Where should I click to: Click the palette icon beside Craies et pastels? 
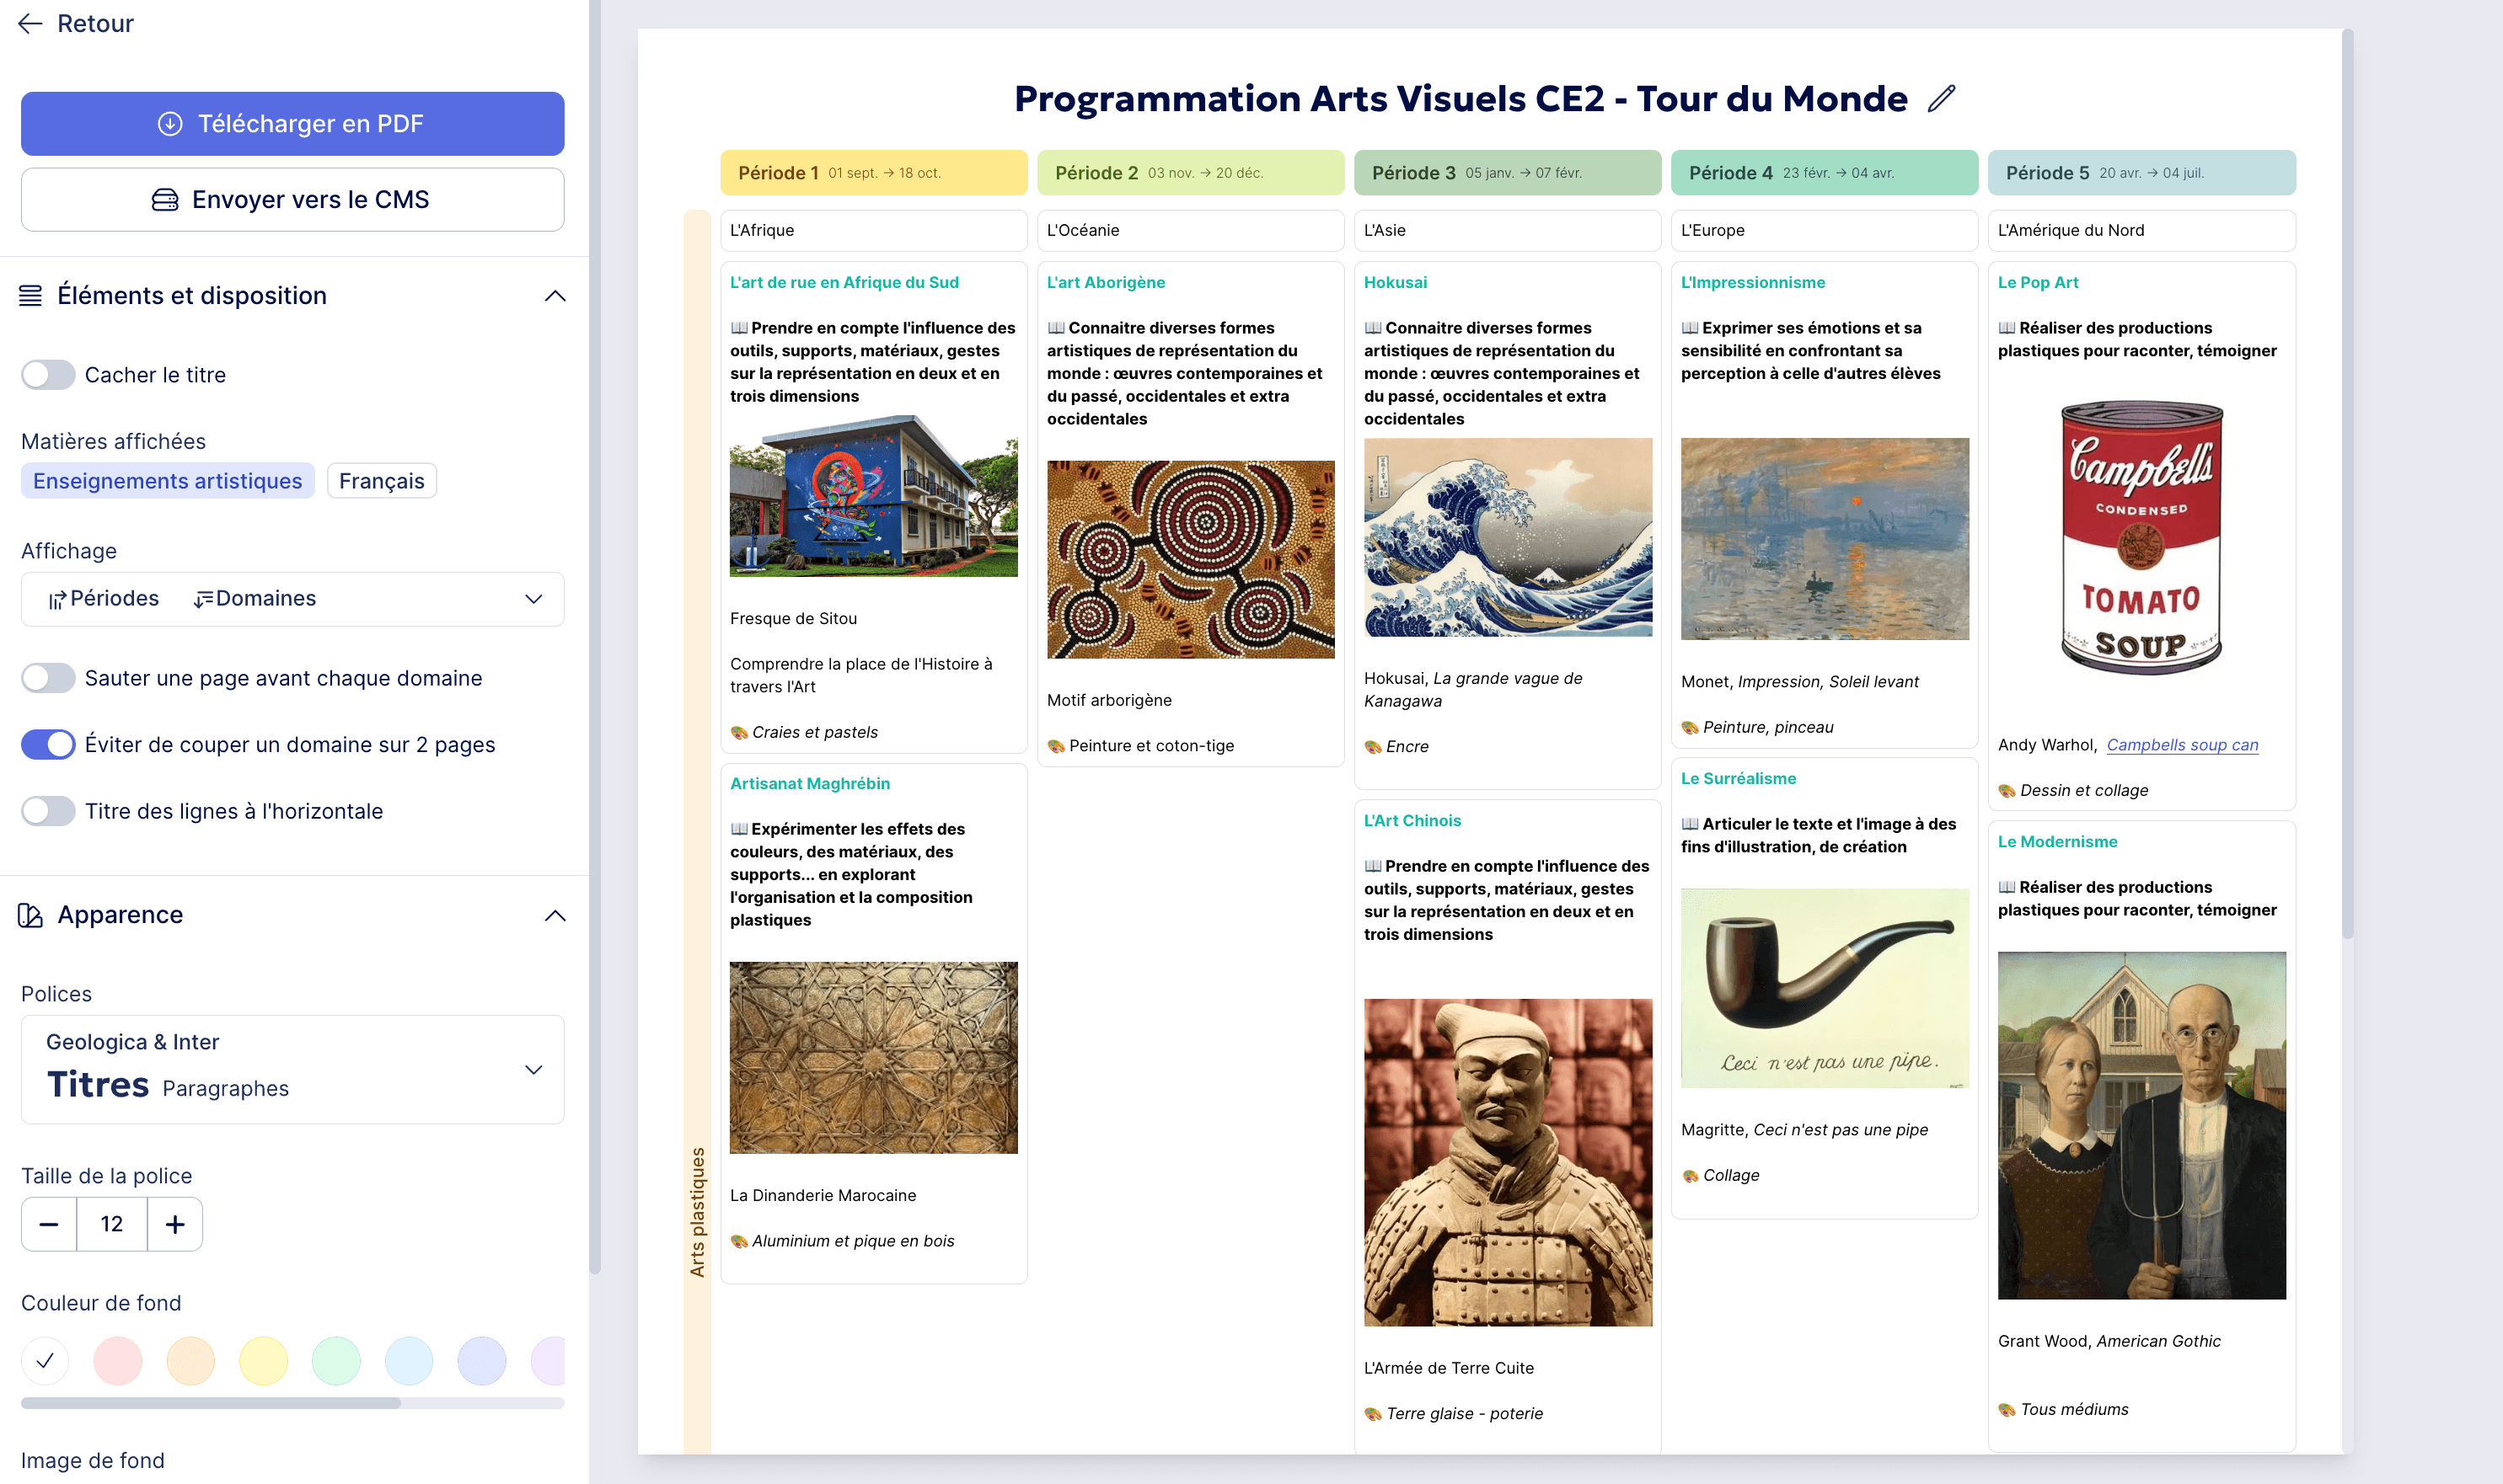(x=739, y=733)
